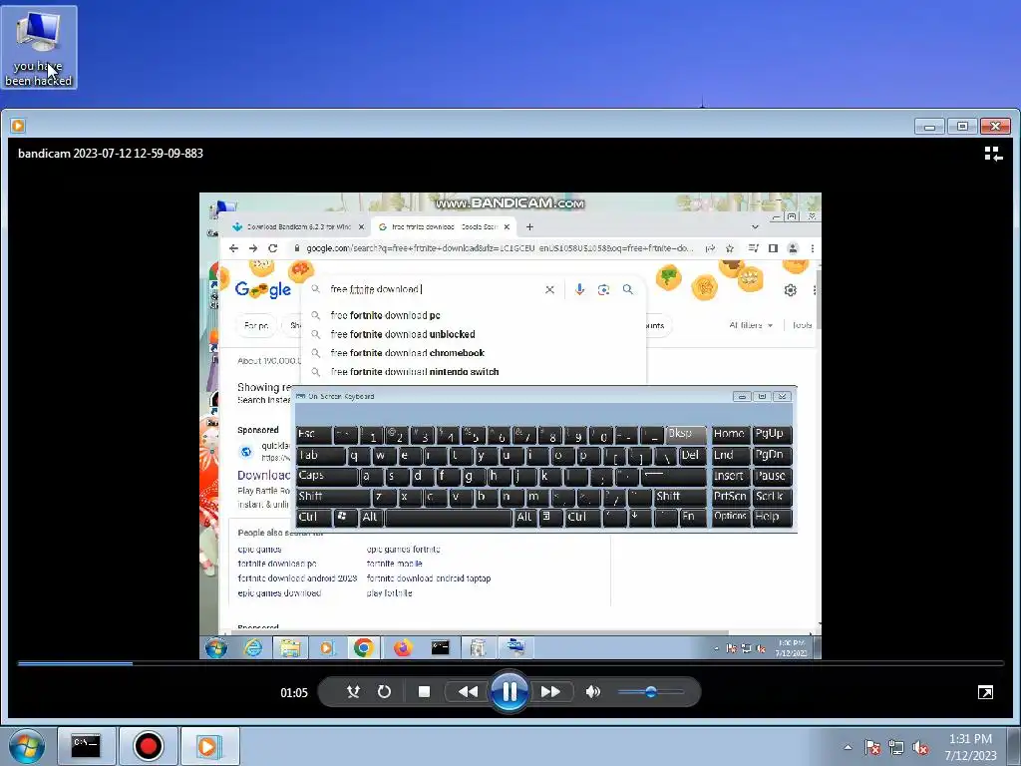View the video in full screen
Viewport: 1021px width, 766px height.
(x=985, y=692)
